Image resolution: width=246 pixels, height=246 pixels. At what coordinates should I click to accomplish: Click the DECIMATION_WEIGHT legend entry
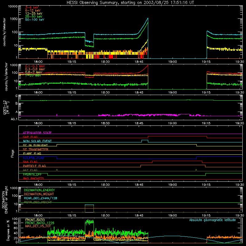click(39, 194)
